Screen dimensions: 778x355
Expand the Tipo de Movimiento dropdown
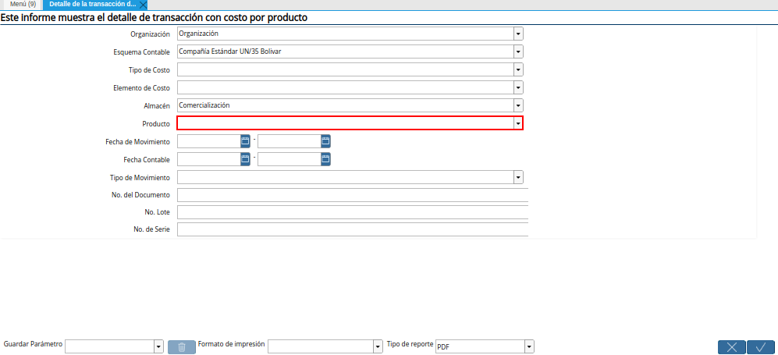pyautogui.click(x=518, y=177)
